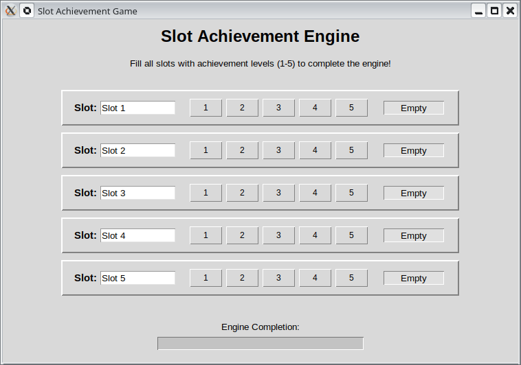Assign level 5 to Slot 4
The image size is (521, 365).
pos(351,235)
